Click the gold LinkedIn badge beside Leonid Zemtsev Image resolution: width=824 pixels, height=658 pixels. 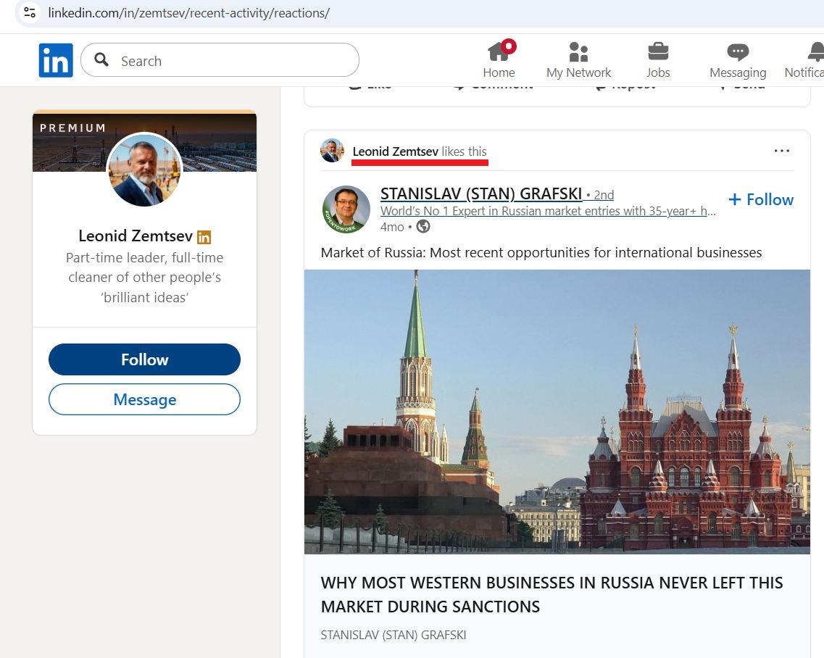click(x=204, y=236)
